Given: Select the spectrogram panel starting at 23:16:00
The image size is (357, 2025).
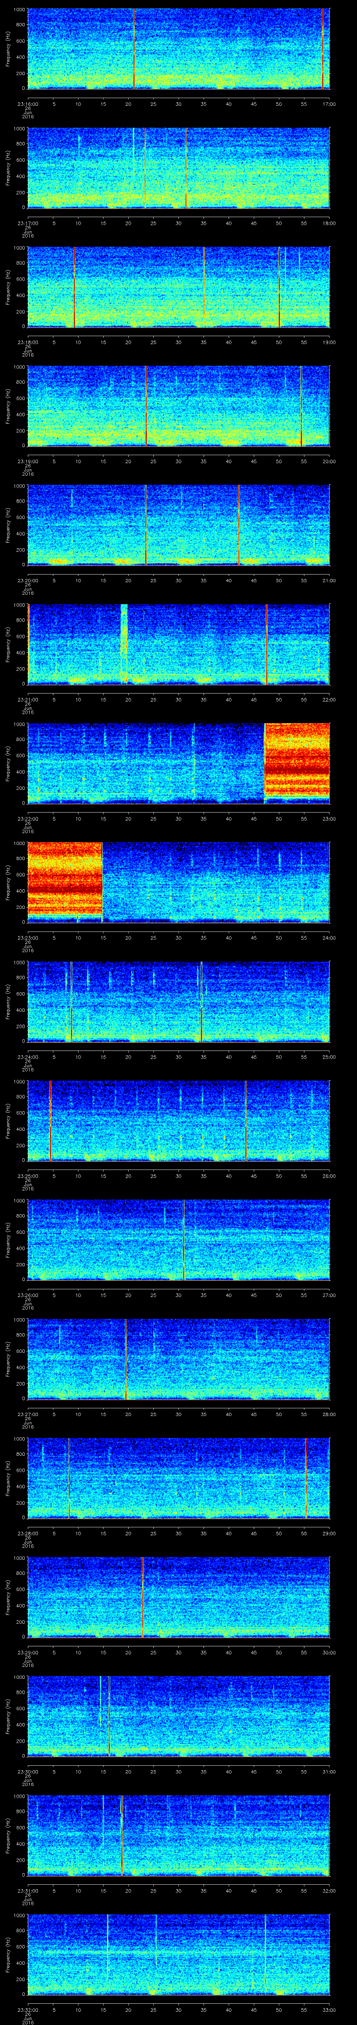Looking at the screenshot, I should pyautogui.click(x=179, y=49).
